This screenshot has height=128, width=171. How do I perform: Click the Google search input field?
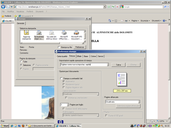143,7
